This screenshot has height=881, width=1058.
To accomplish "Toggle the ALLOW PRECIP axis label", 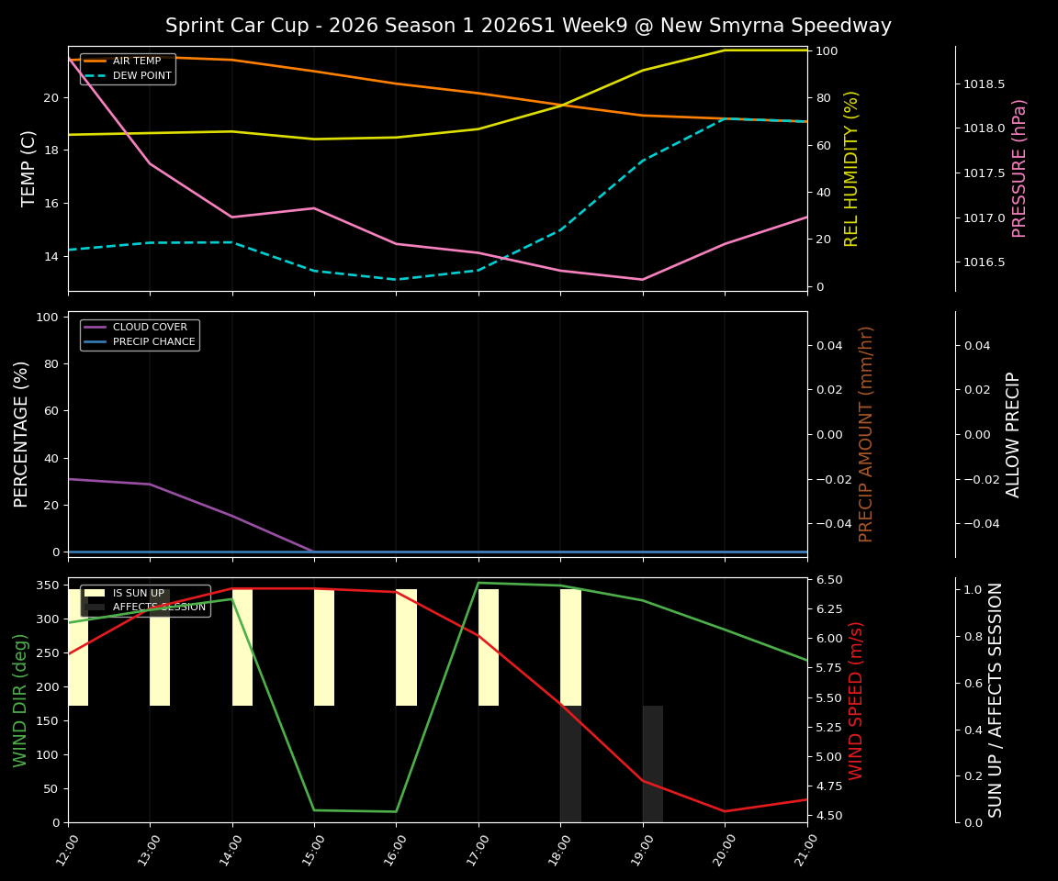I will click(1016, 431).
